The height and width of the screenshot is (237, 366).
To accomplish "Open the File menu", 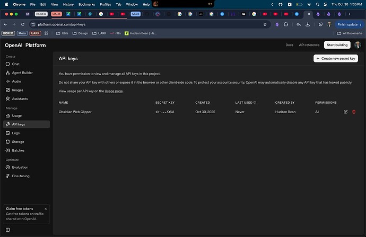I will (33, 4).
